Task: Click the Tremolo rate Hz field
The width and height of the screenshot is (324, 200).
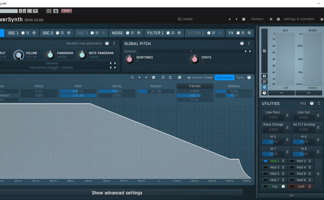Action: 194,95
